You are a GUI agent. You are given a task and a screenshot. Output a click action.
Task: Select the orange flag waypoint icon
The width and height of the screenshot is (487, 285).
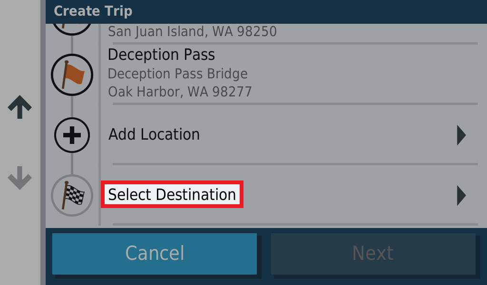click(72, 75)
